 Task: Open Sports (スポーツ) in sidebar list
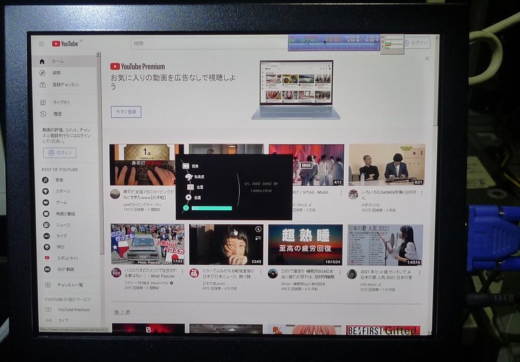click(62, 191)
